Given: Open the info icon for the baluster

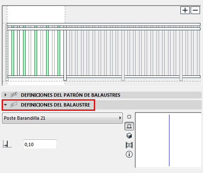Looking at the screenshot, I should click(x=129, y=154).
